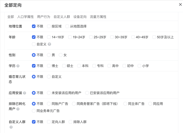The width and height of the screenshot is (183, 133).
Task: Check 40~49岁 age range
Action: (x=133, y=37)
